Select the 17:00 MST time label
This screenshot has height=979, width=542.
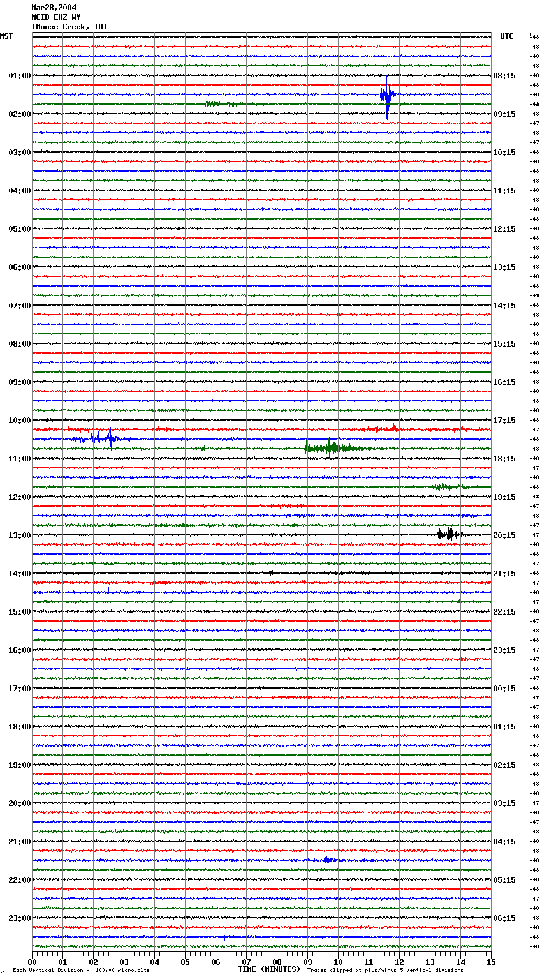[20, 689]
